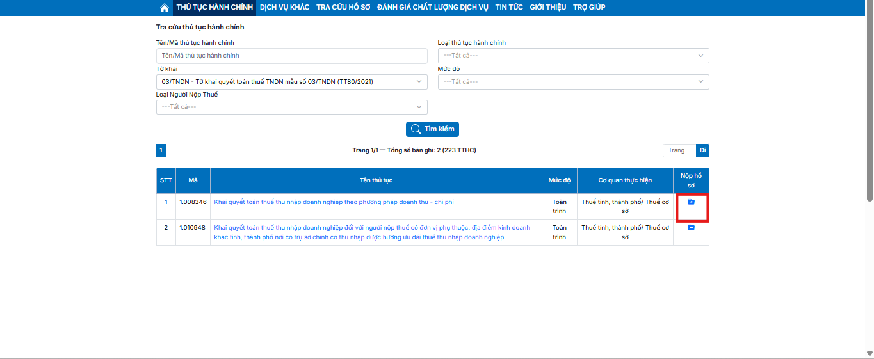874x359 pixels.
Task: Open link Khai quyết toán theo phương pháp doanh thu - chi phí
Action: coord(334,202)
